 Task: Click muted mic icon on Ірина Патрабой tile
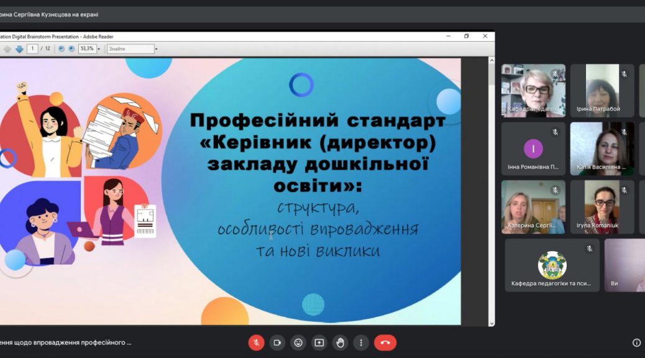point(624,74)
